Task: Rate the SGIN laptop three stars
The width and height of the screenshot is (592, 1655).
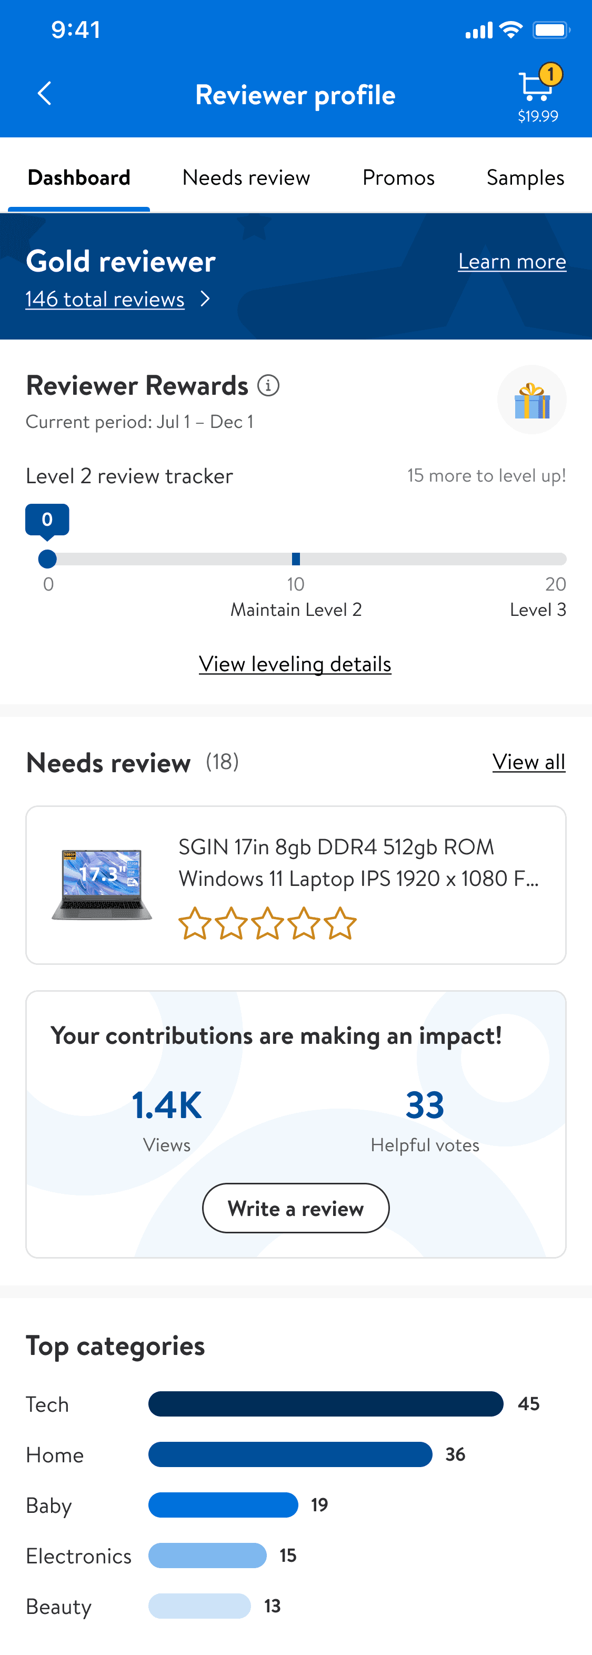Action: 267,924
